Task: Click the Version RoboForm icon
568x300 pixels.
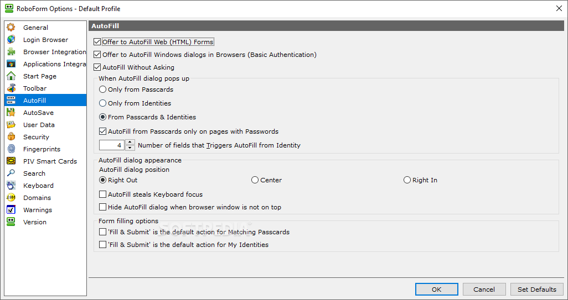Action: (11, 222)
